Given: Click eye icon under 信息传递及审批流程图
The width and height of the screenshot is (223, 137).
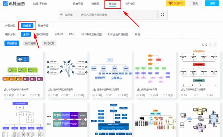Looking at the screenshot, I should [93, 95].
